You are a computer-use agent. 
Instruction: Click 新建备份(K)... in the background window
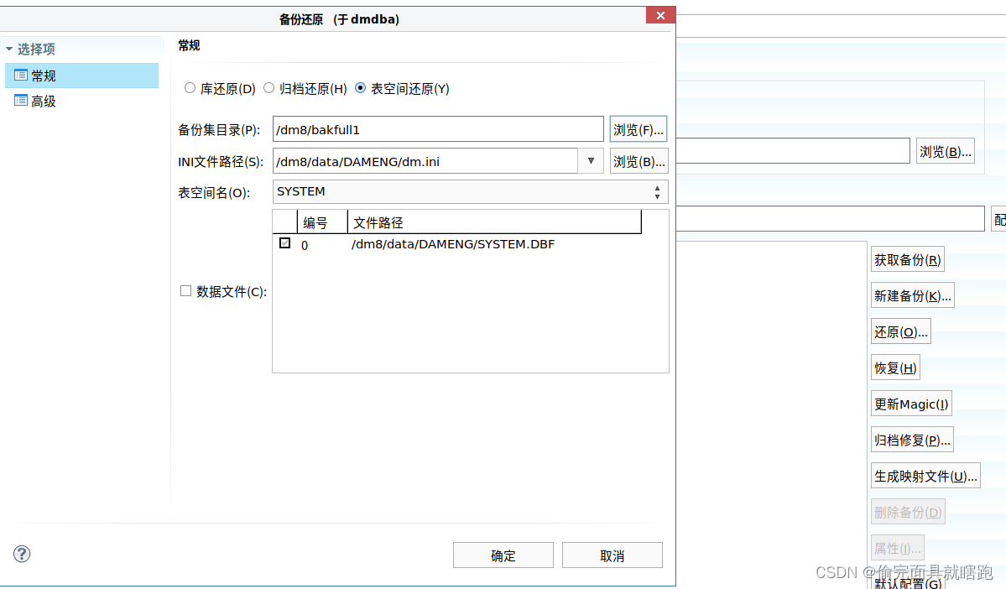coord(912,296)
